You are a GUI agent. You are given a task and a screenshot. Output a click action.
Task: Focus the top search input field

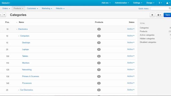pyautogui.click(x=160, y=8)
